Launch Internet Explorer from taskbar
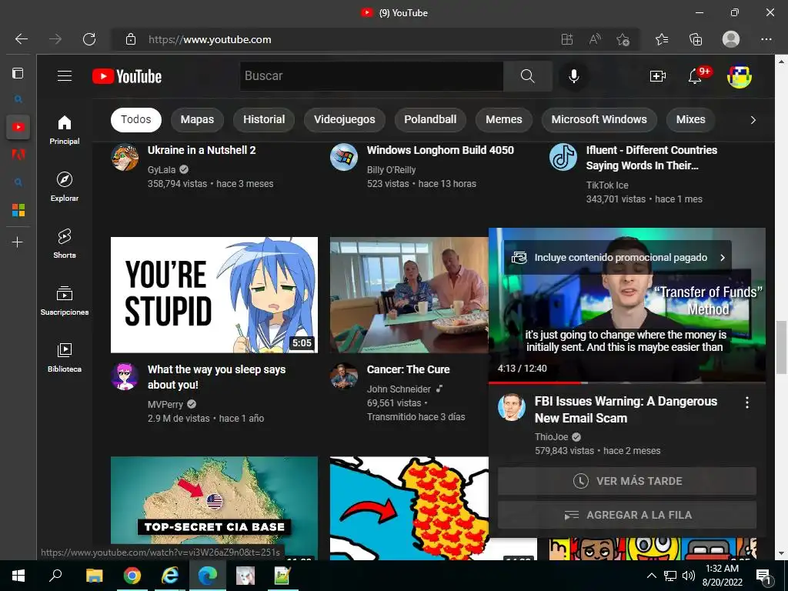The width and height of the screenshot is (788, 591). 170,576
